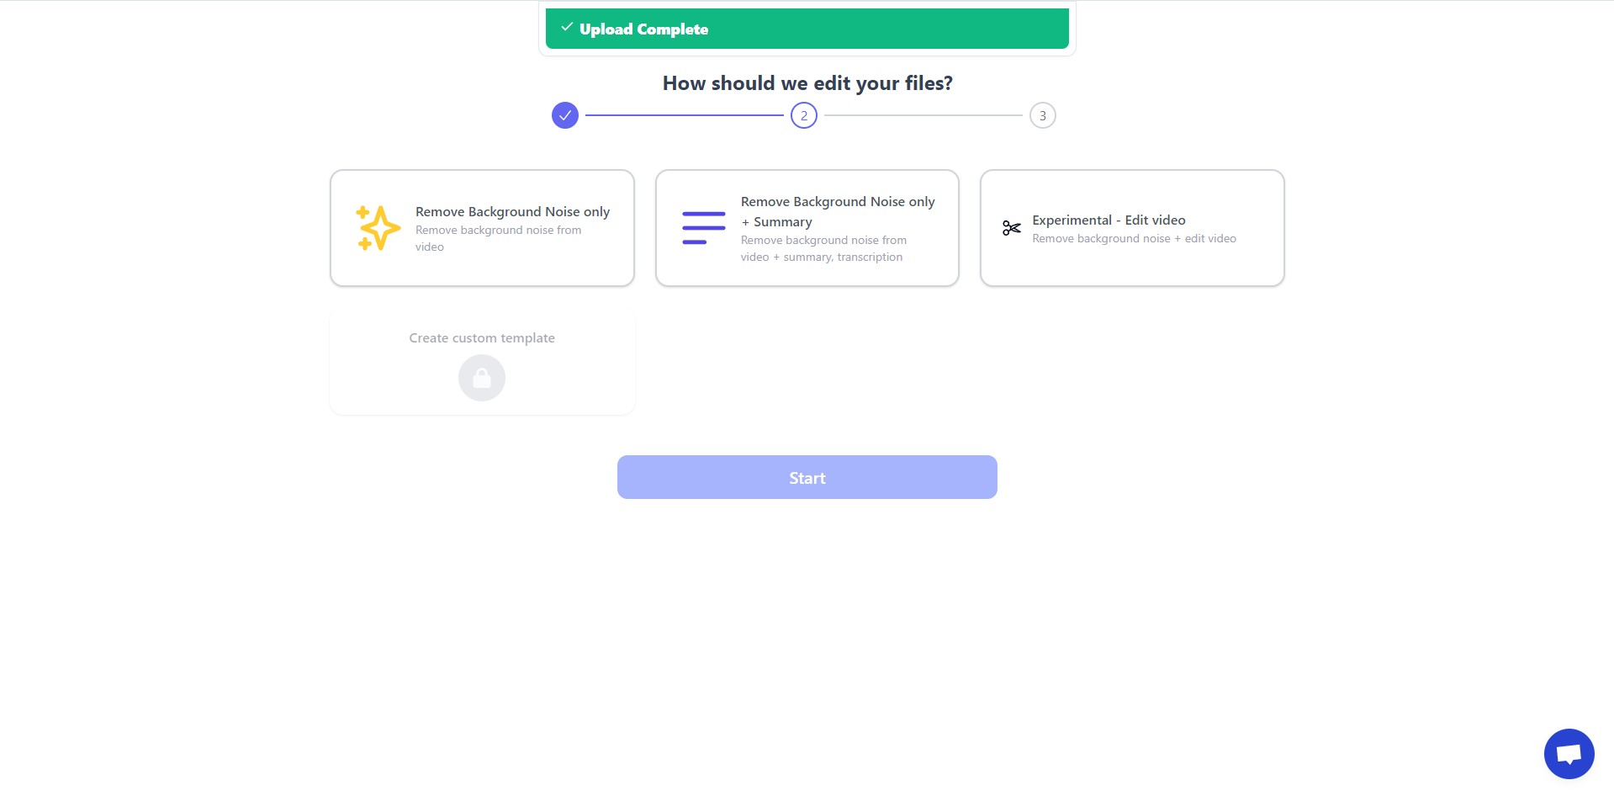
Task: Click the "How should we edit your files?" heading
Action: tap(807, 83)
